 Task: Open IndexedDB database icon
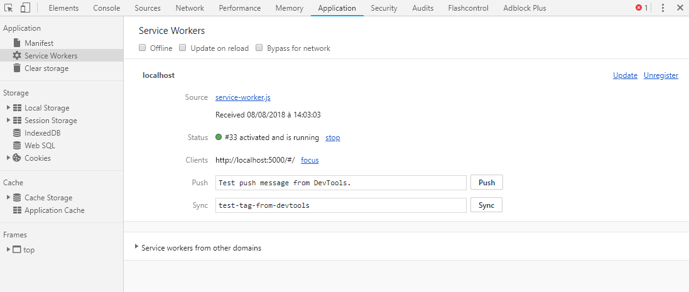click(17, 133)
